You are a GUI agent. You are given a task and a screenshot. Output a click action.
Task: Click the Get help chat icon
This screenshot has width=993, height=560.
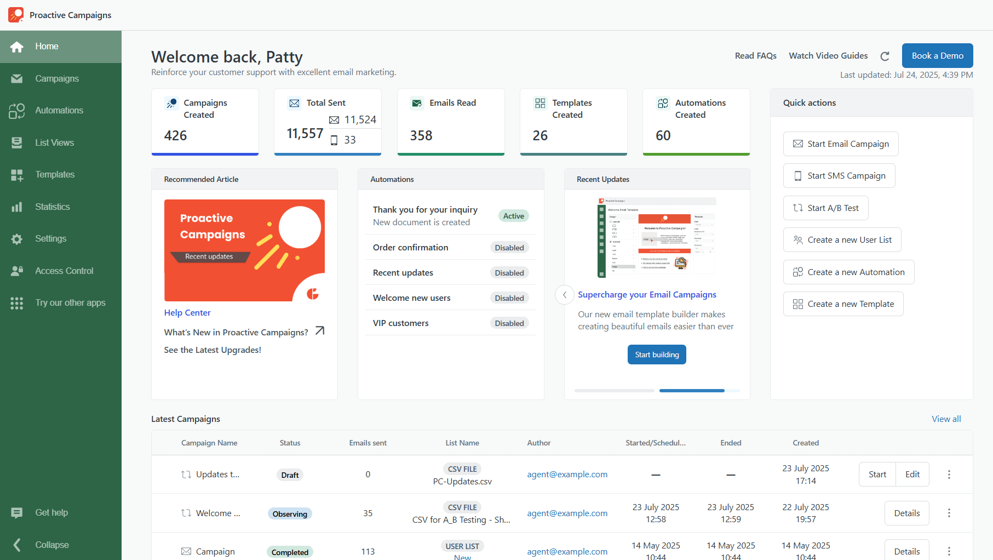tap(17, 513)
